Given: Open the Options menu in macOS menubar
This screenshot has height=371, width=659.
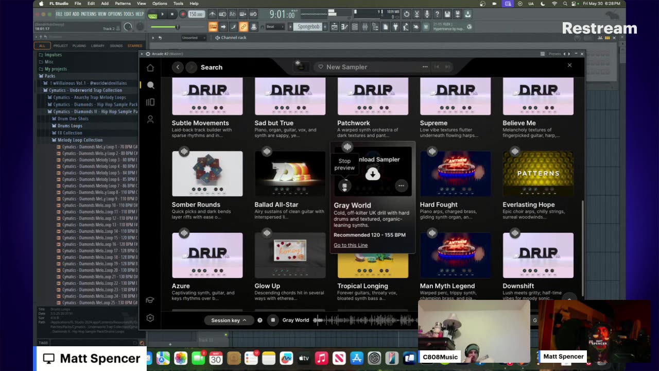Looking at the screenshot, I should (x=160, y=4).
